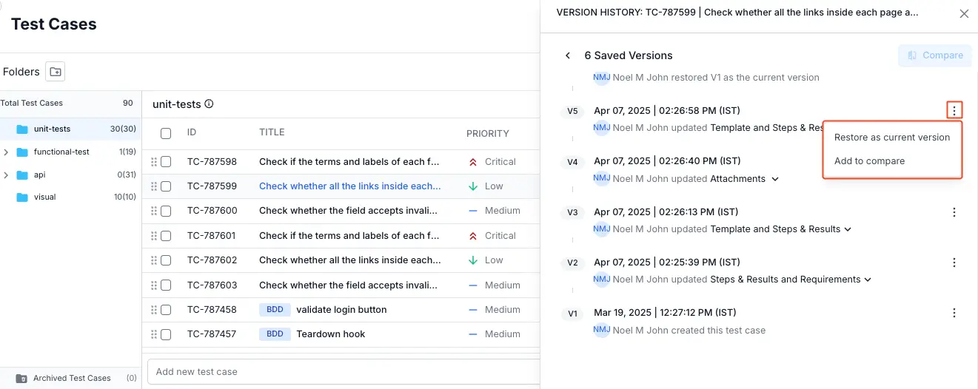Viewport: 978px width, 389px height.
Task: Click the back arrow beside 6 Saved Versions
Action: 568,55
